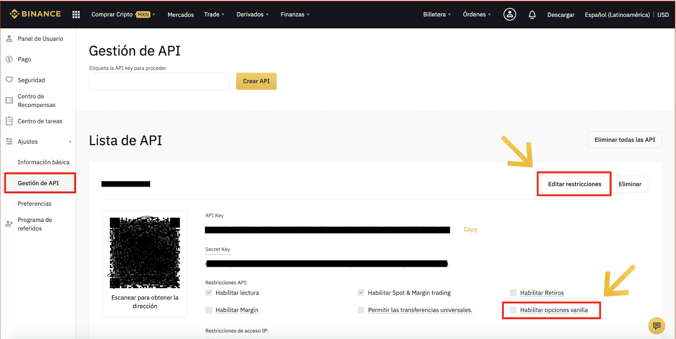Open Preferencias in sidebar

point(35,203)
